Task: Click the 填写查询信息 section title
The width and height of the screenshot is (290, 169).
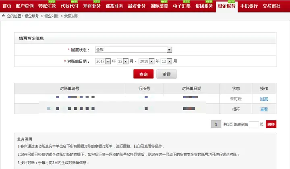Action: pyautogui.click(x=31, y=38)
